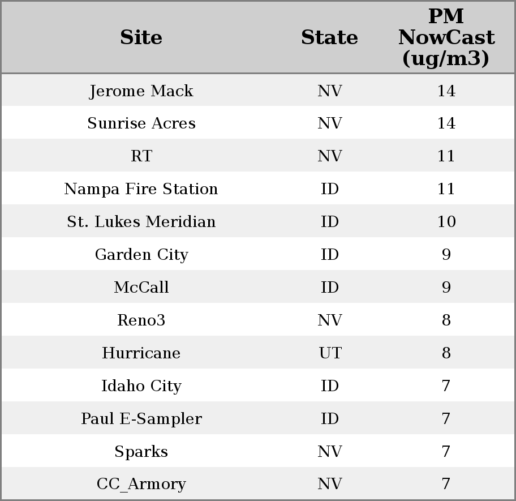Screen dimensions: 516x501
Task: Click the RT site name
Action: [x=141, y=157]
